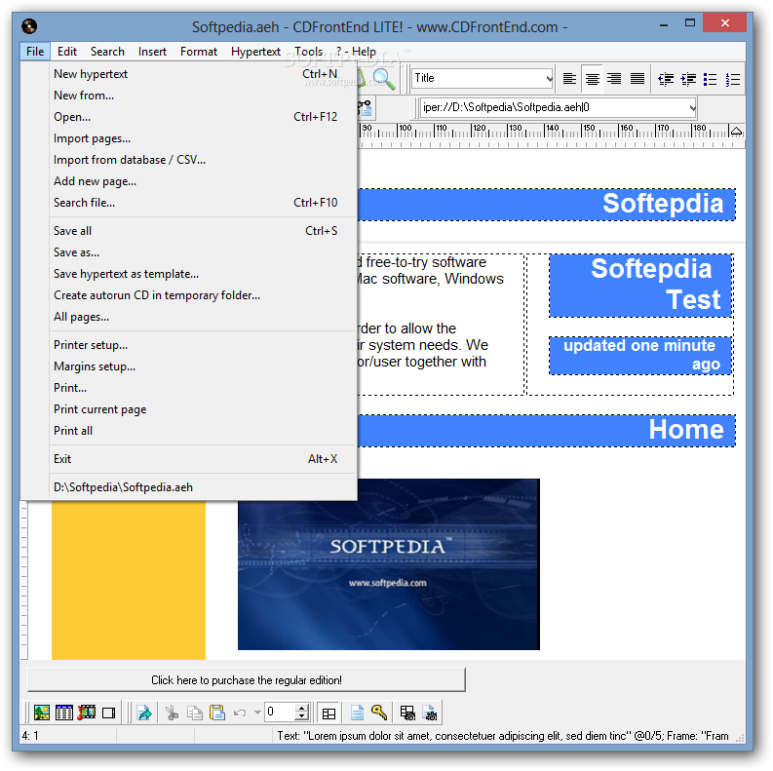The image size is (773, 771).
Task: Open the Tools menu
Action: 309,52
